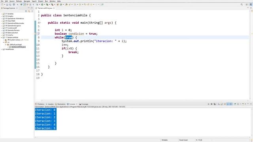Switch to the Problems tab
This screenshot has width=253, height=142.
coord(40,104)
